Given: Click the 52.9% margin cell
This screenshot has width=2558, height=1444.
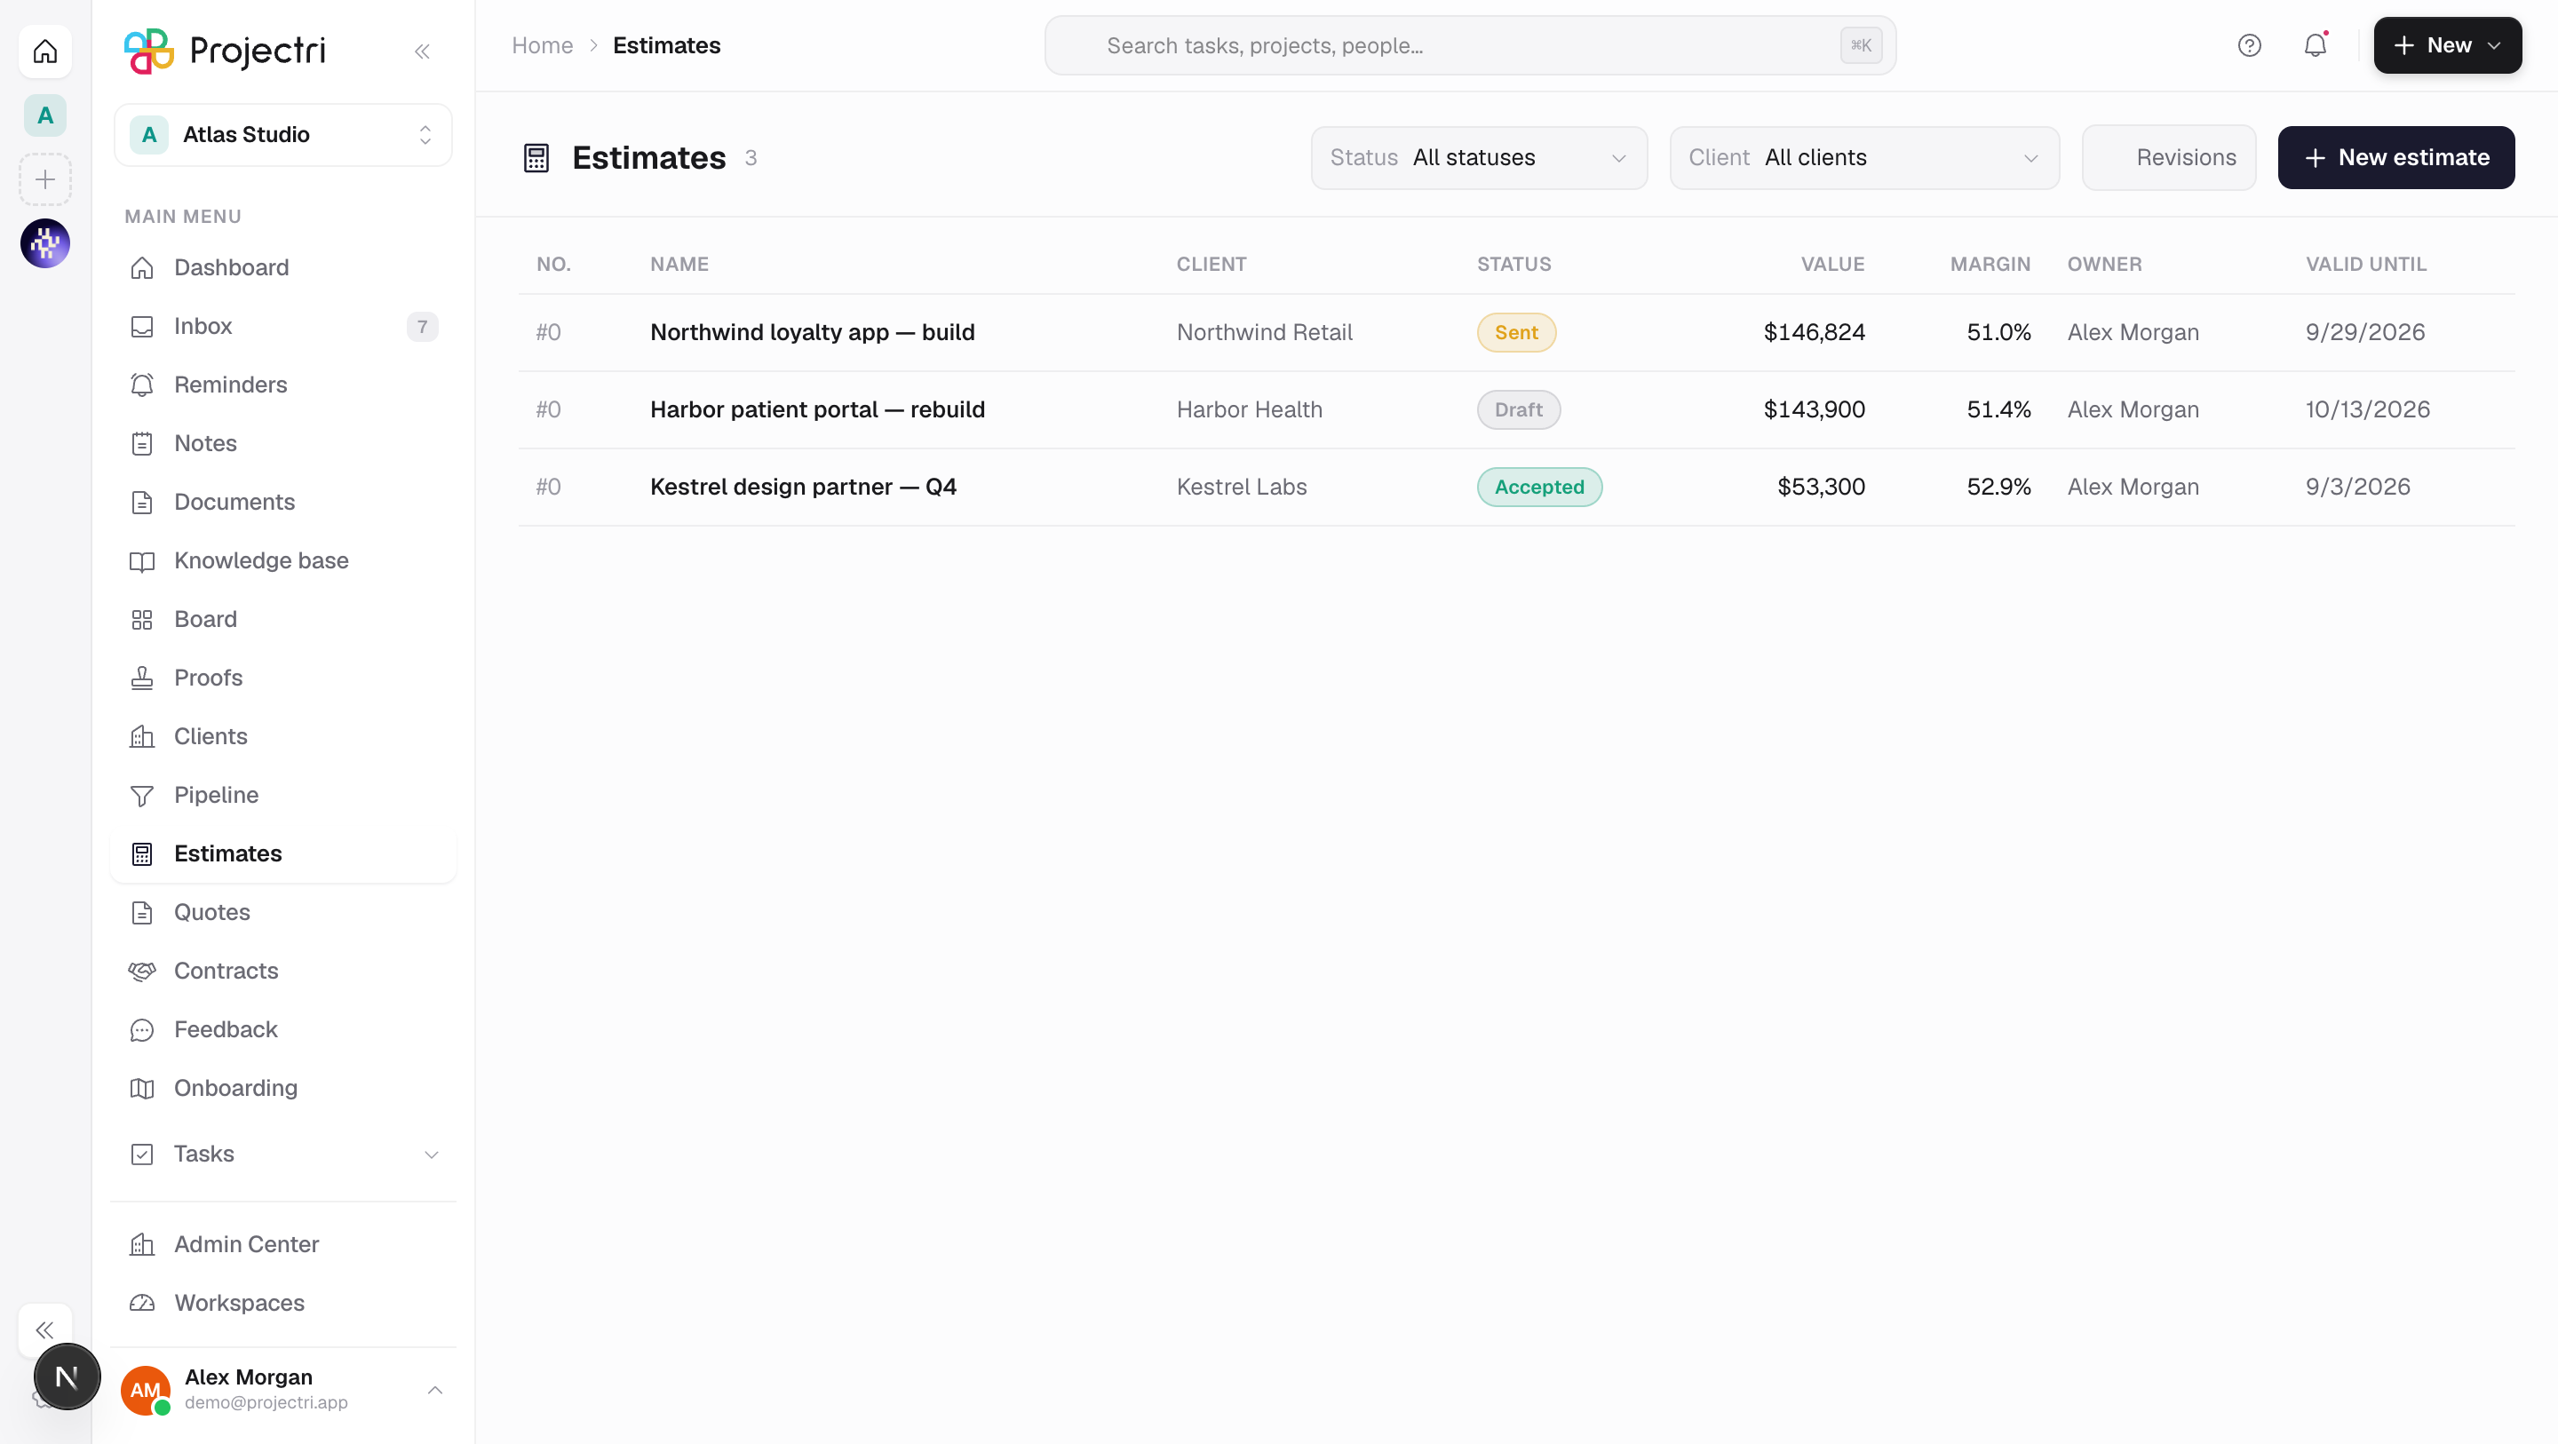Looking at the screenshot, I should click(x=1998, y=488).
